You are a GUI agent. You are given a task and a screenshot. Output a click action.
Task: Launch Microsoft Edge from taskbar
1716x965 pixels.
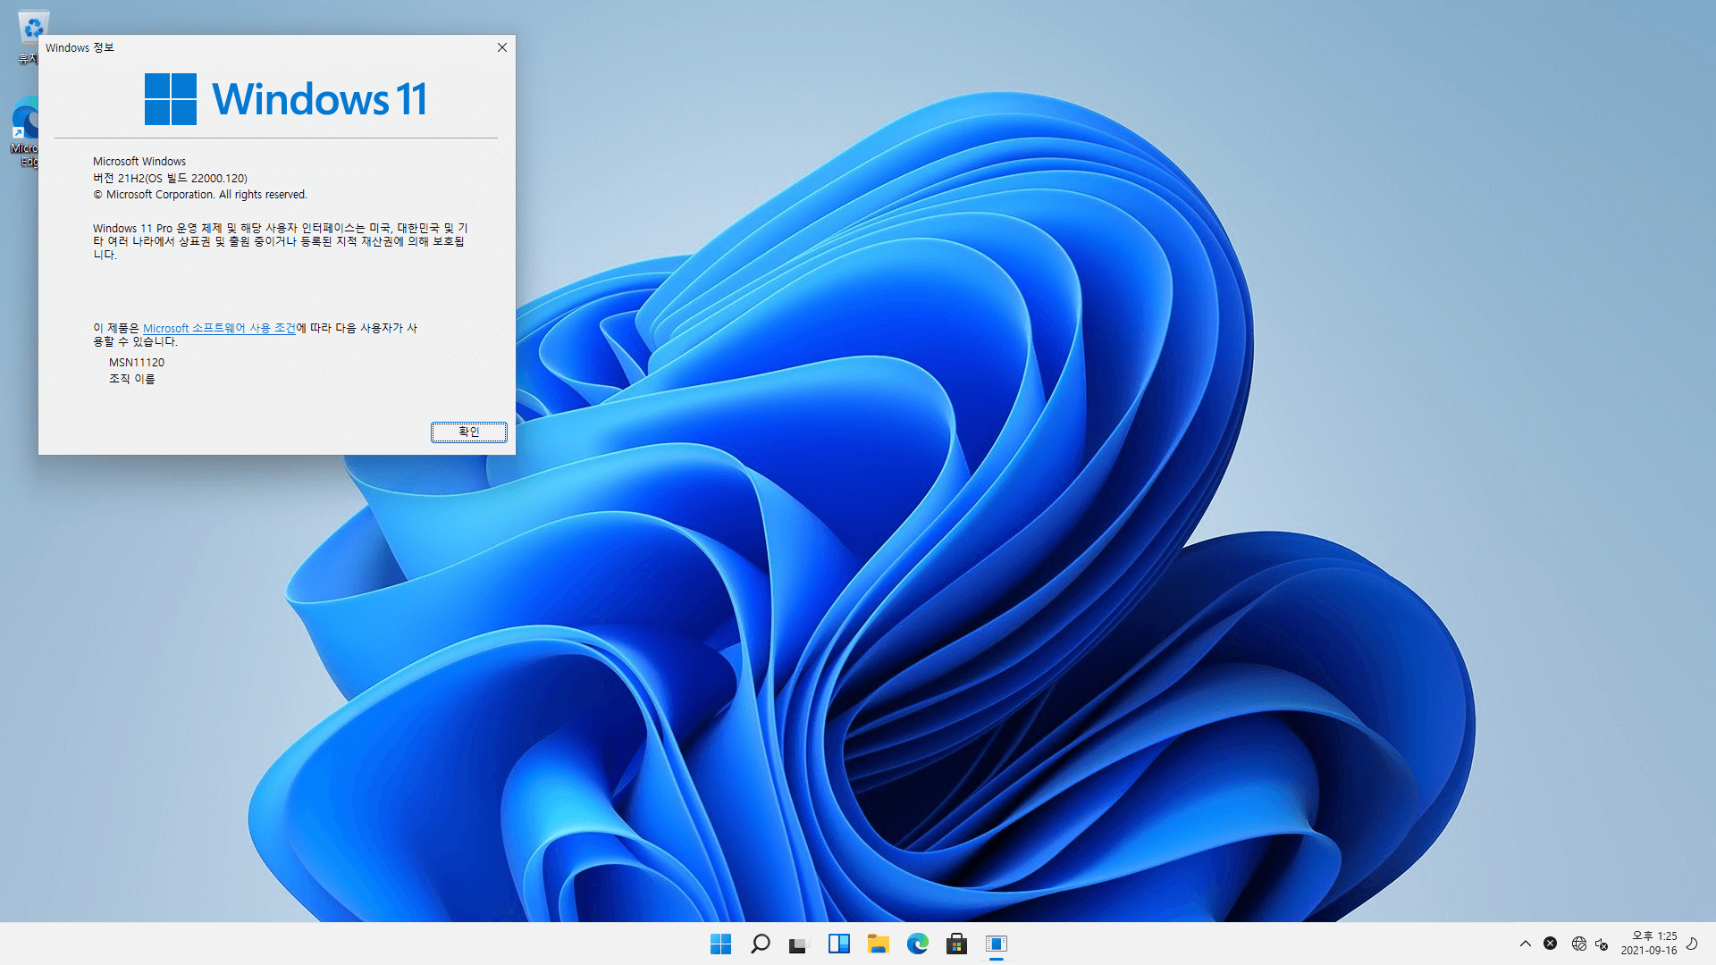pos(918,944)
